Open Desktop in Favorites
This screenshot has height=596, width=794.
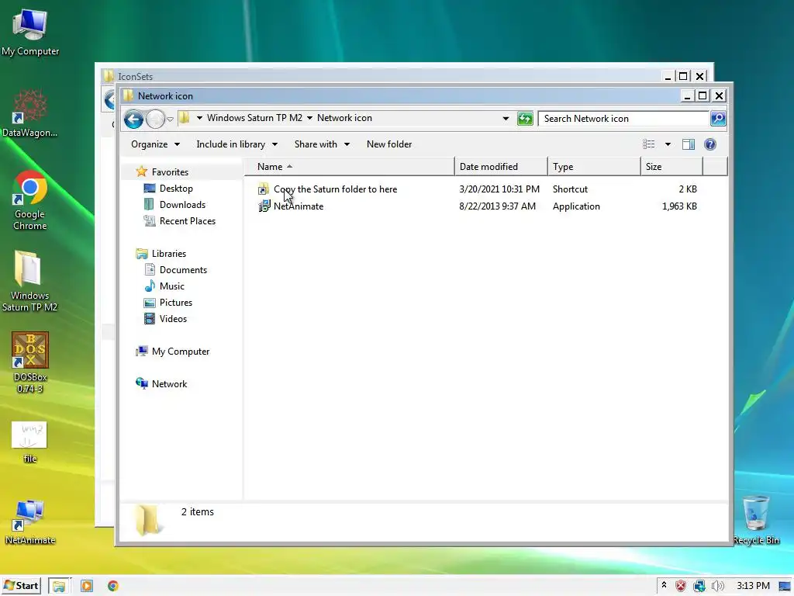[176, 189]
